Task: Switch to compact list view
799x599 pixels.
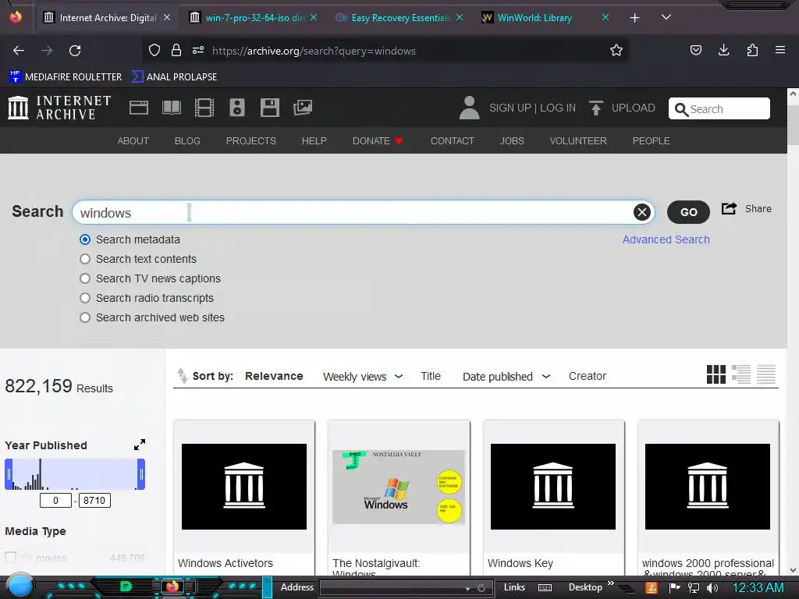Action: click(x=766, y=374)
